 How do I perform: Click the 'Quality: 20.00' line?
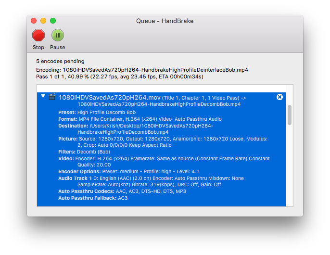point(94,165)
